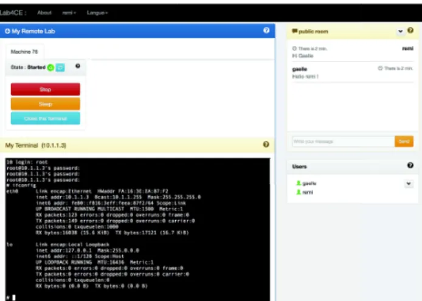Click the My Terminal (10.1.1.3) title
The width and height of the screenshot is (422, 301).
point(35,145)
